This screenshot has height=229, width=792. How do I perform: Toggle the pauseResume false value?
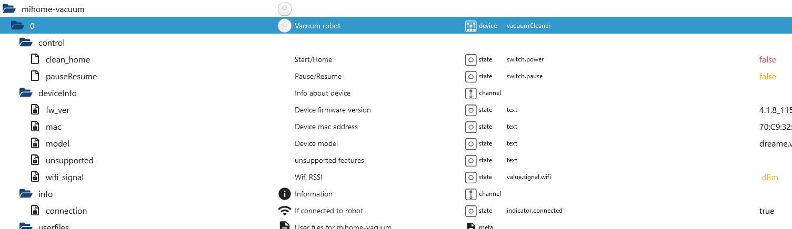pyautogui.click(x=767, y=76)
